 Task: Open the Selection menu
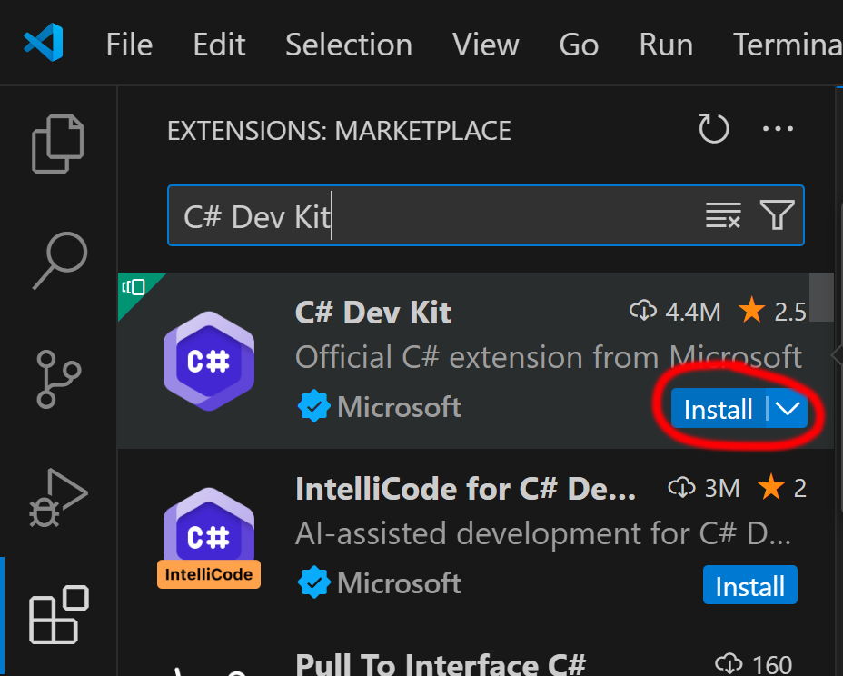(x=348, y=44)
